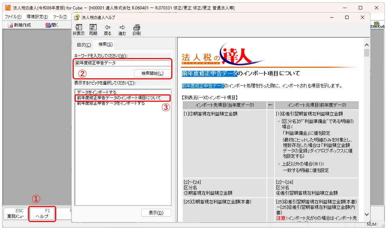Click the 新規作成 toolbar icon in main window
Screen dimensions: 387x229
20,25
